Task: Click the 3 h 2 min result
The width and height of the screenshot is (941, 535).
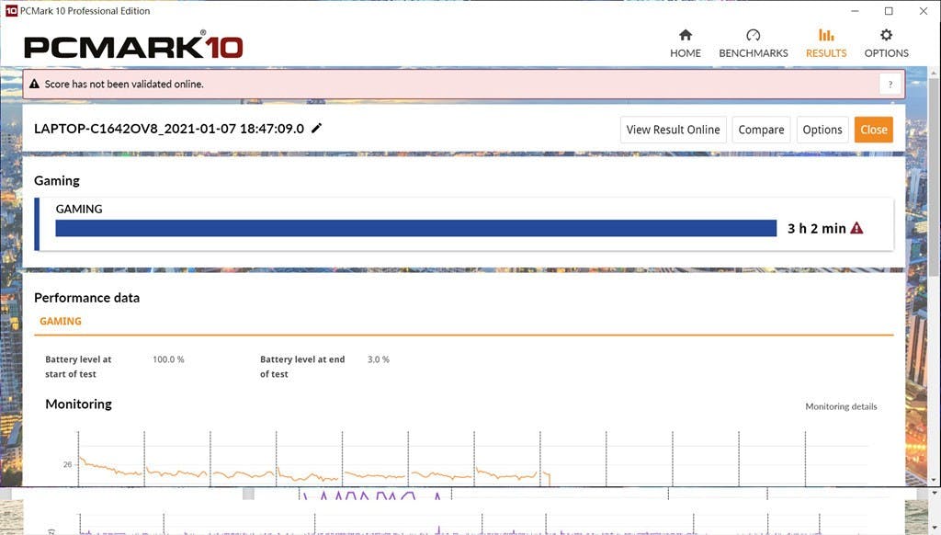Action: [817, 228]
